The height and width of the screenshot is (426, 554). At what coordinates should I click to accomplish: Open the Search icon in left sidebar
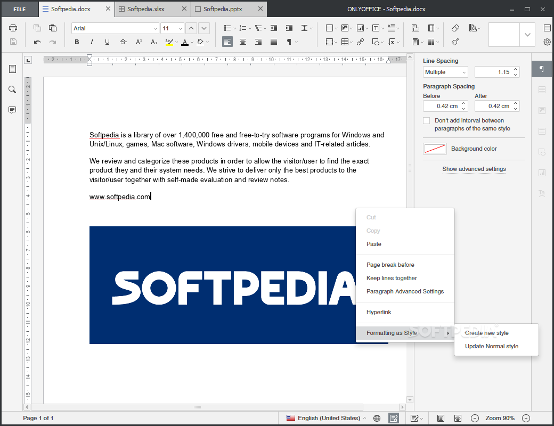12,89
